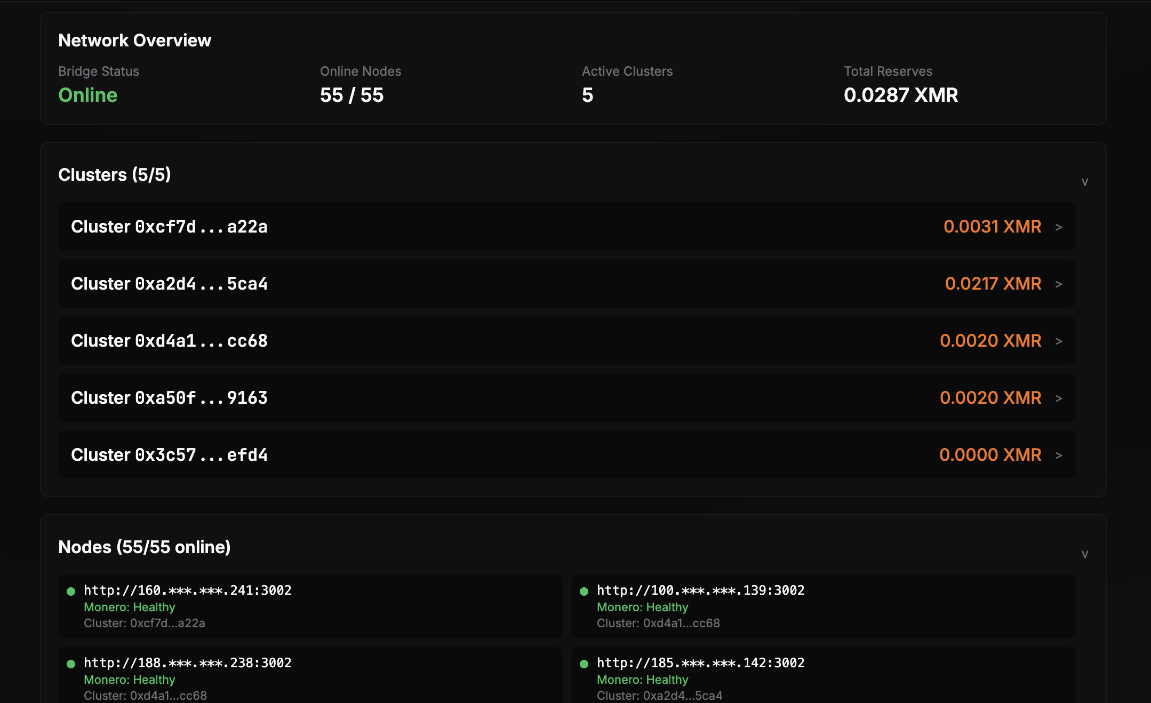Viewport: 1151px width, 703px height.
Task: Click the Nodes (55/55 online) heading
Action: pos(145,547)
